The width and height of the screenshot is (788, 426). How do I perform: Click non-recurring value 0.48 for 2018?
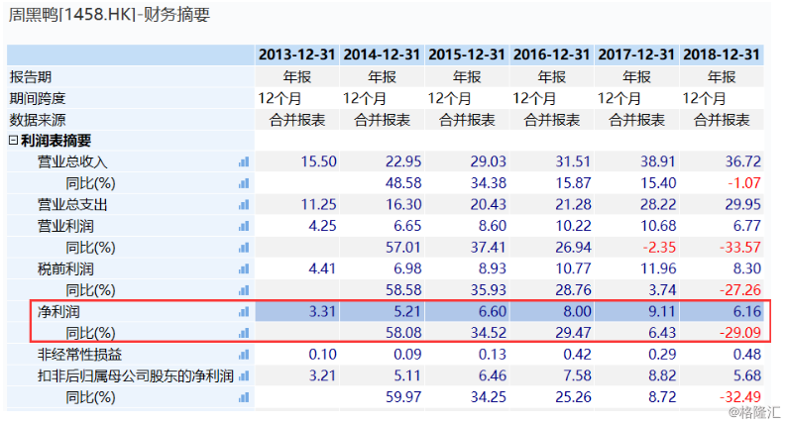click(746, 355)
